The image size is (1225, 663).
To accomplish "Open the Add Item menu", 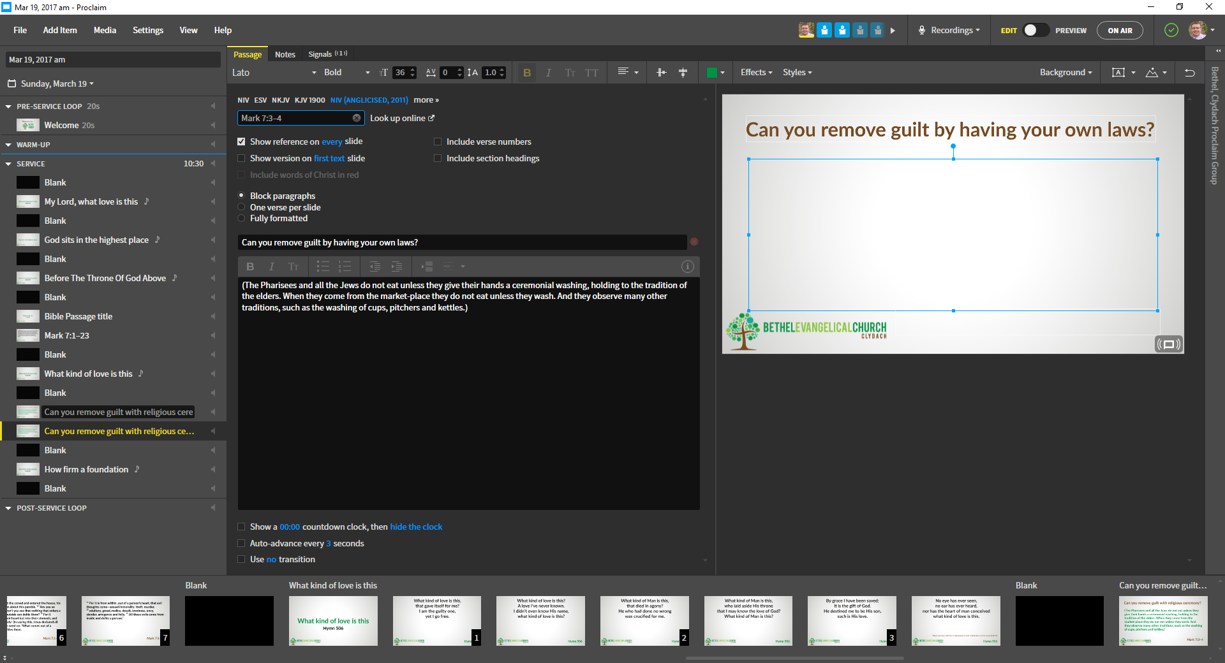I will (60, 30).
